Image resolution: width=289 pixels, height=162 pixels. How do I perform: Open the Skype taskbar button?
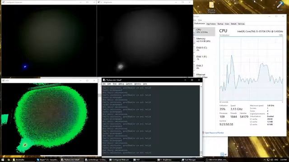pos(48,160)
